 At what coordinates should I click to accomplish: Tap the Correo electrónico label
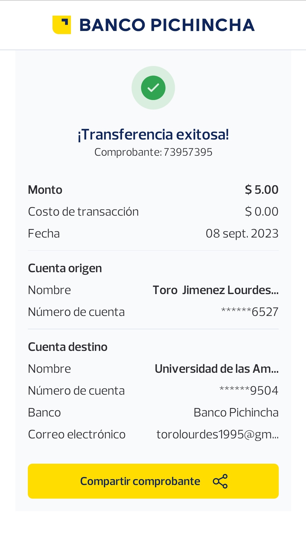pos(77,434)
